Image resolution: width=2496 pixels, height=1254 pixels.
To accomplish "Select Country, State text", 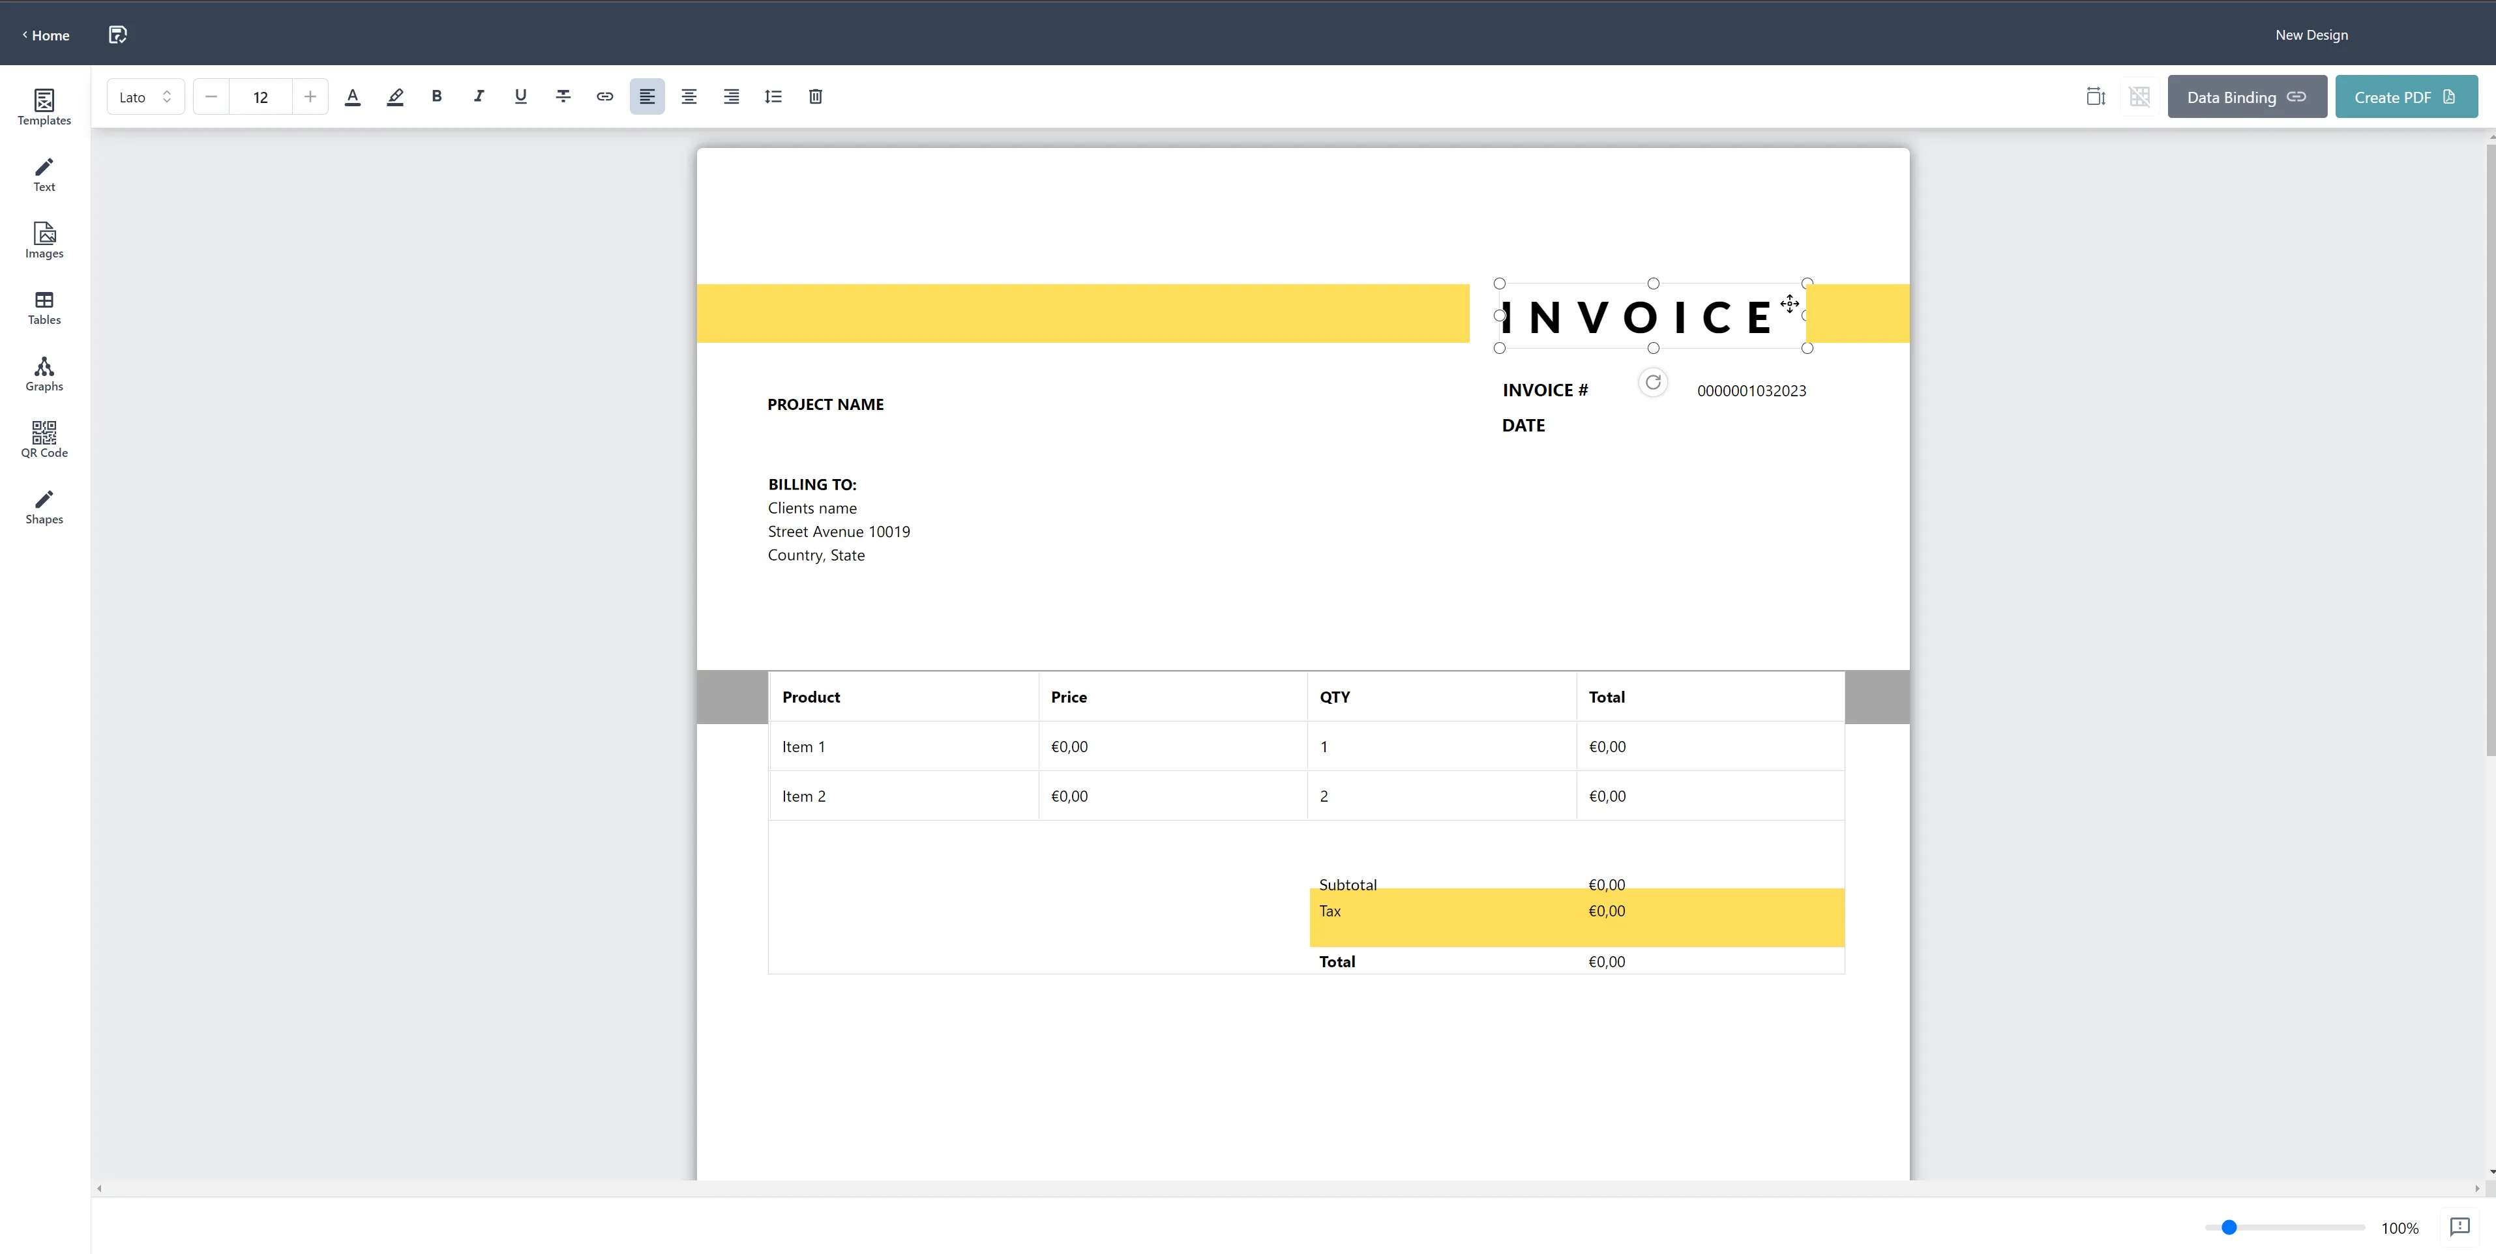I will (816, 556).
